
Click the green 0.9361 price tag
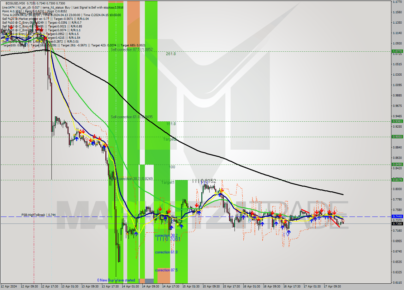397,121
